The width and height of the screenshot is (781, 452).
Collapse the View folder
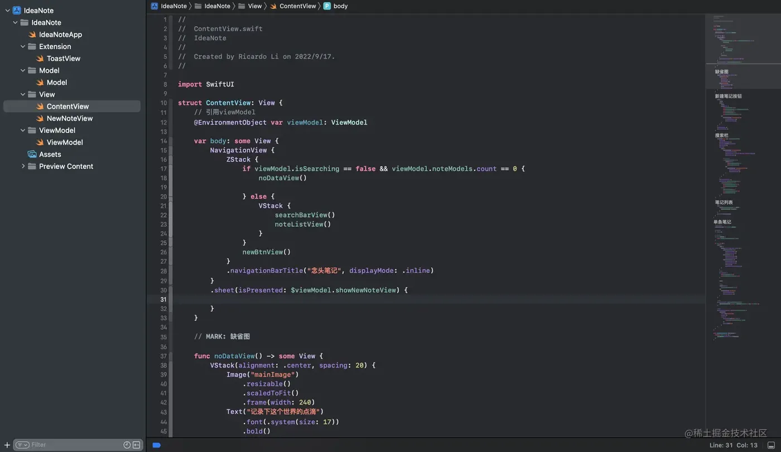tap(23, 94)
